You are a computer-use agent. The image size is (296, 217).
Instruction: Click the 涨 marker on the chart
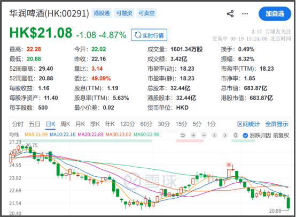(229, 164)
